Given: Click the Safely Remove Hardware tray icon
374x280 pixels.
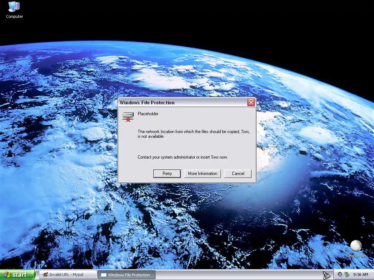Looking at the screenshot, I should 347,275.
